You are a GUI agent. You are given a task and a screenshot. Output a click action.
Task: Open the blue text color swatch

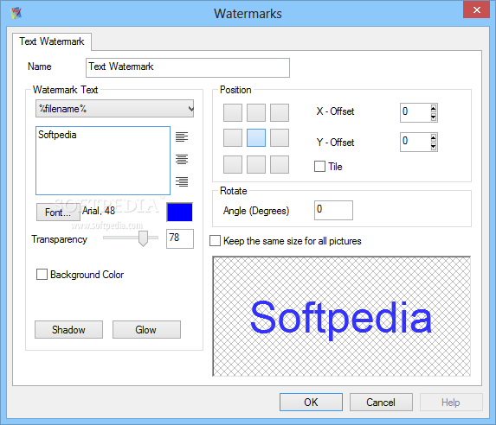point(180,212)
